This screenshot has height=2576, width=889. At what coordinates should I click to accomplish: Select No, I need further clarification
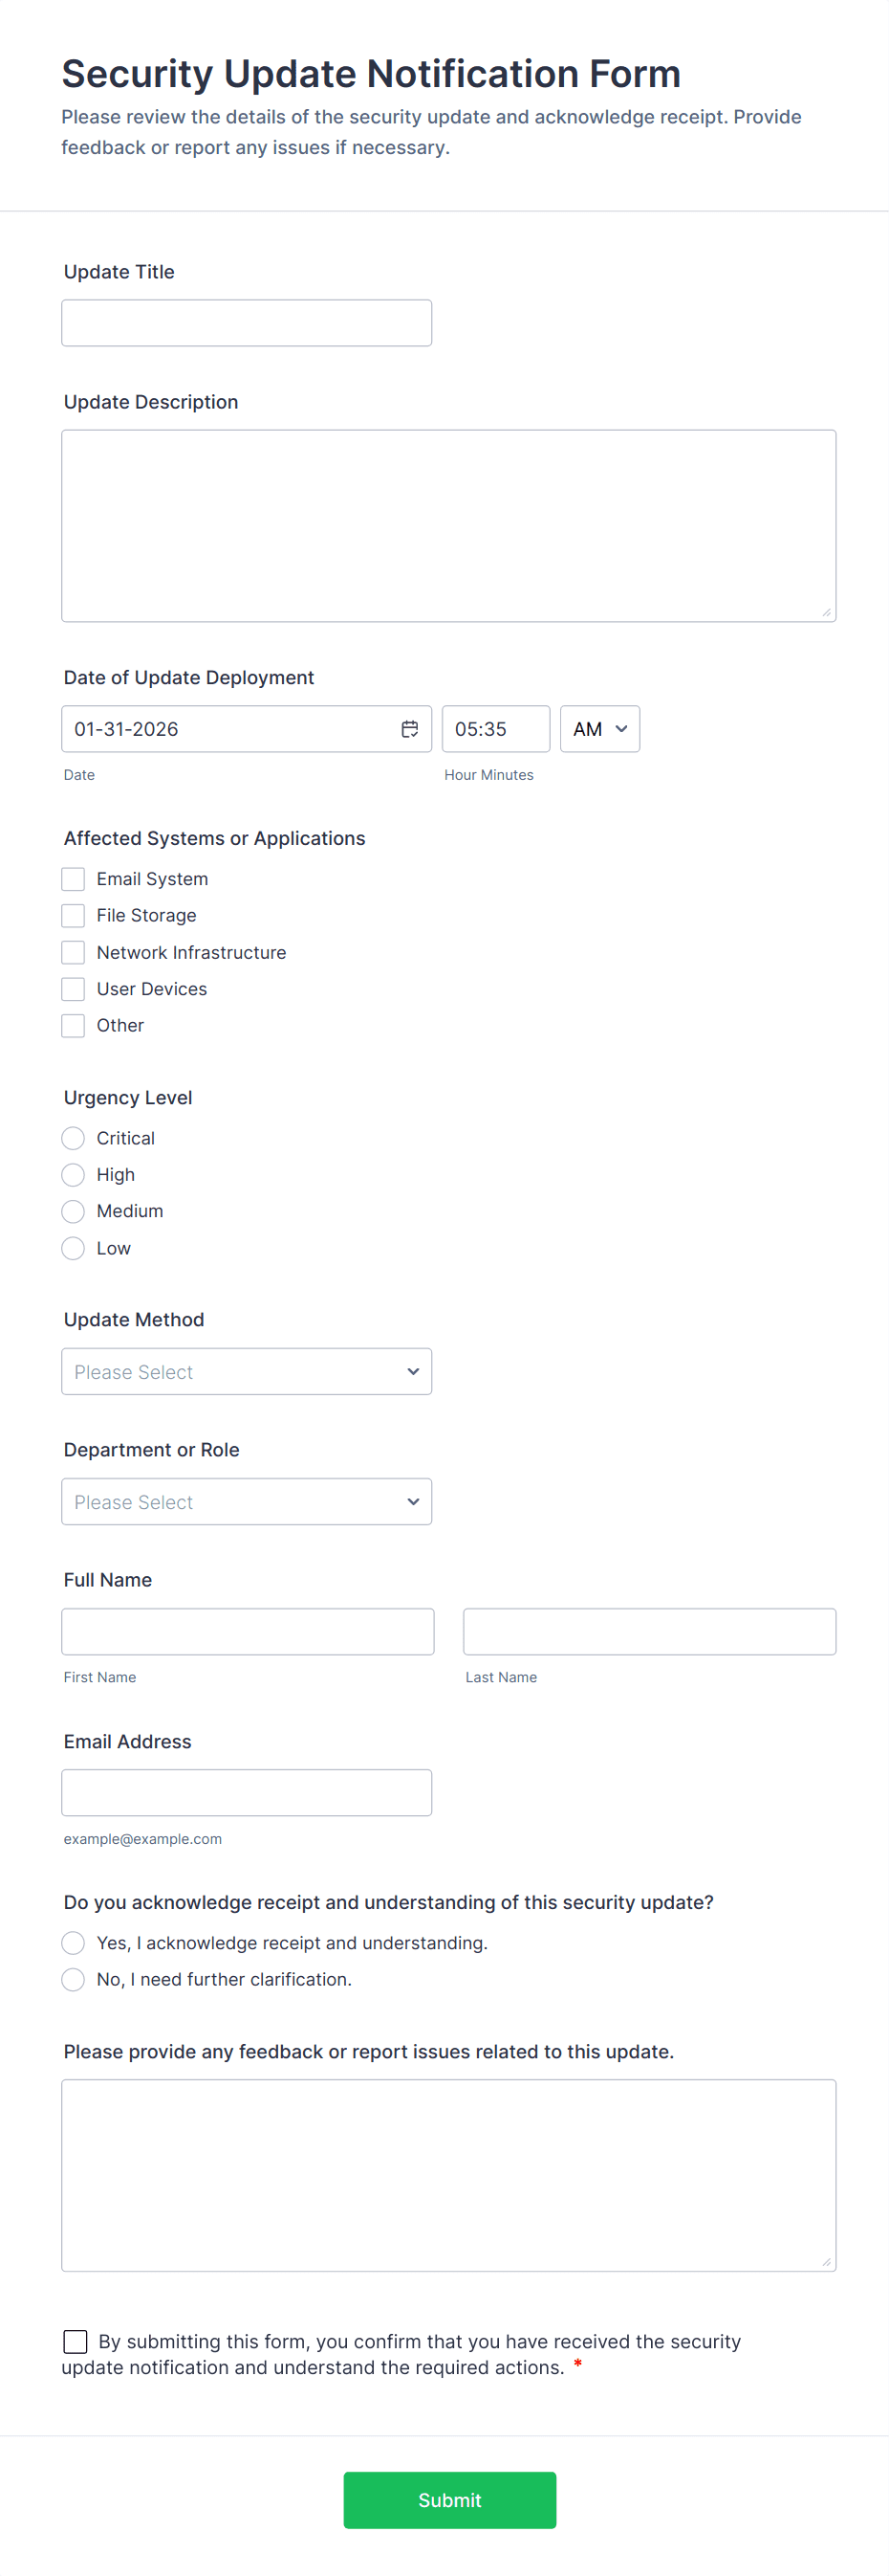coord(73,1979)
